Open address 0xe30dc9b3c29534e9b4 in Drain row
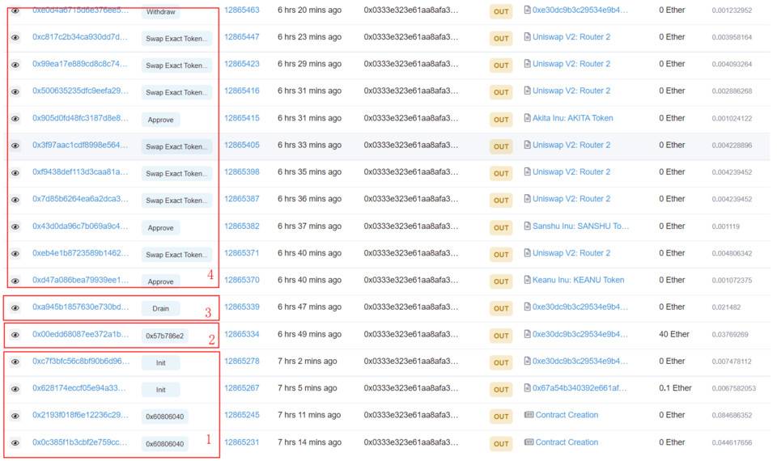 coord(580,307)
